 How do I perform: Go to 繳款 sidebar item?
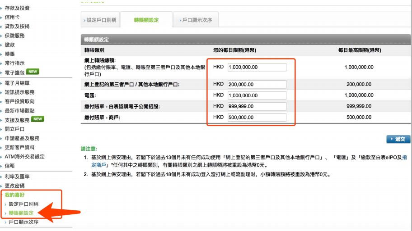coord(10,45)
